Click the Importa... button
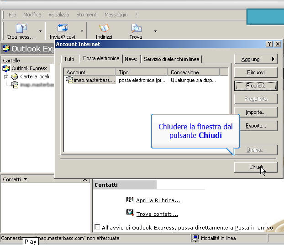 tap(256, 112)
